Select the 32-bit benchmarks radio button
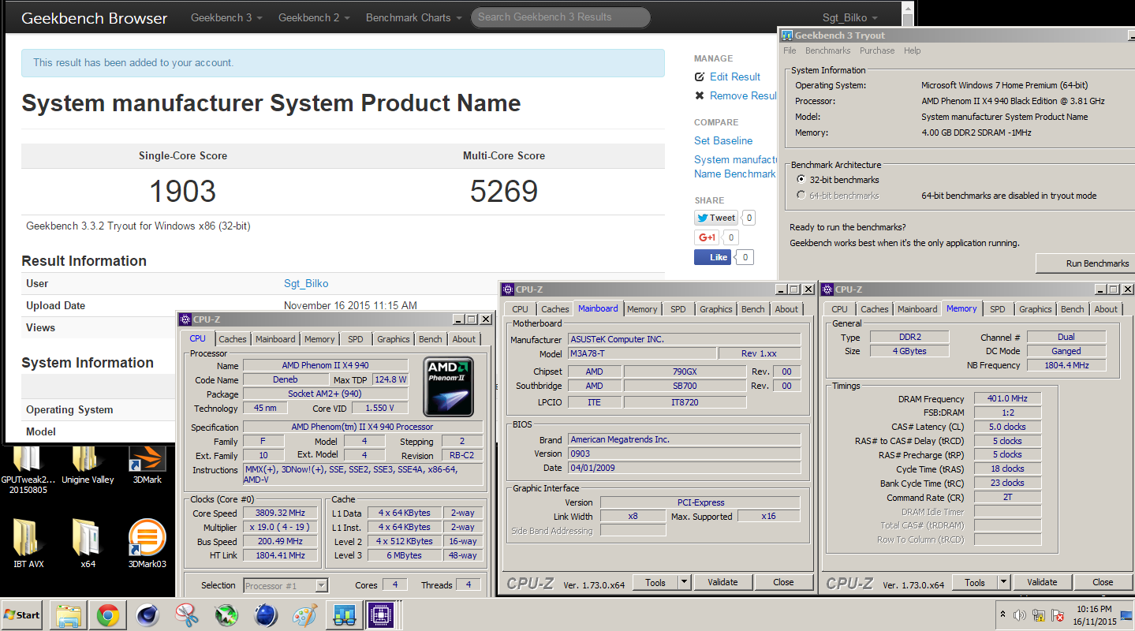This screenshot has width=1135, height=631. (x=801, y=180)
